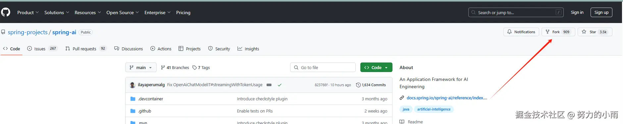Click the Sign up button
The image size is (623, 124).
(x=601, y=12)
